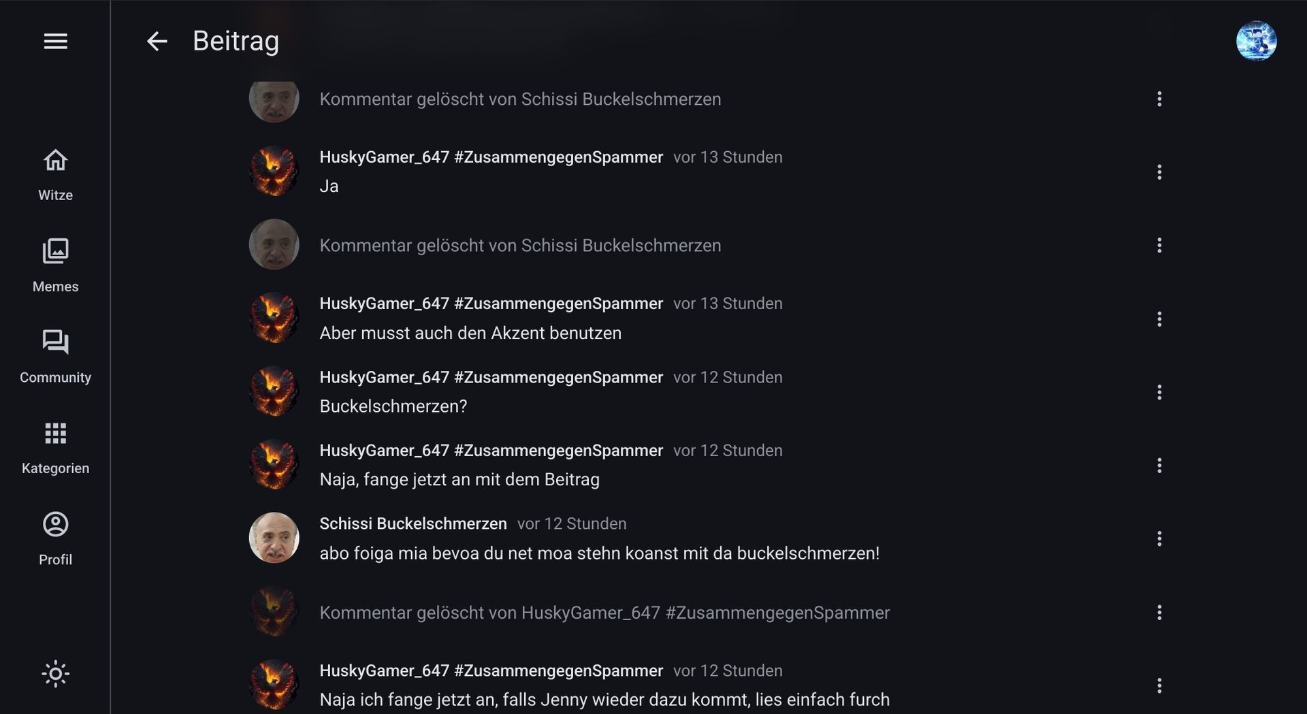
Task: Open the Witze home section
Action: [55, 175]
